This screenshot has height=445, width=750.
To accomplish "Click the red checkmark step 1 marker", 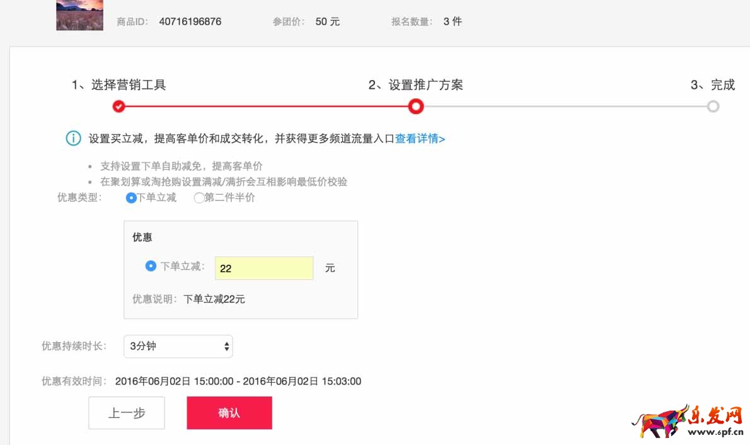I will tap(118, 107).
